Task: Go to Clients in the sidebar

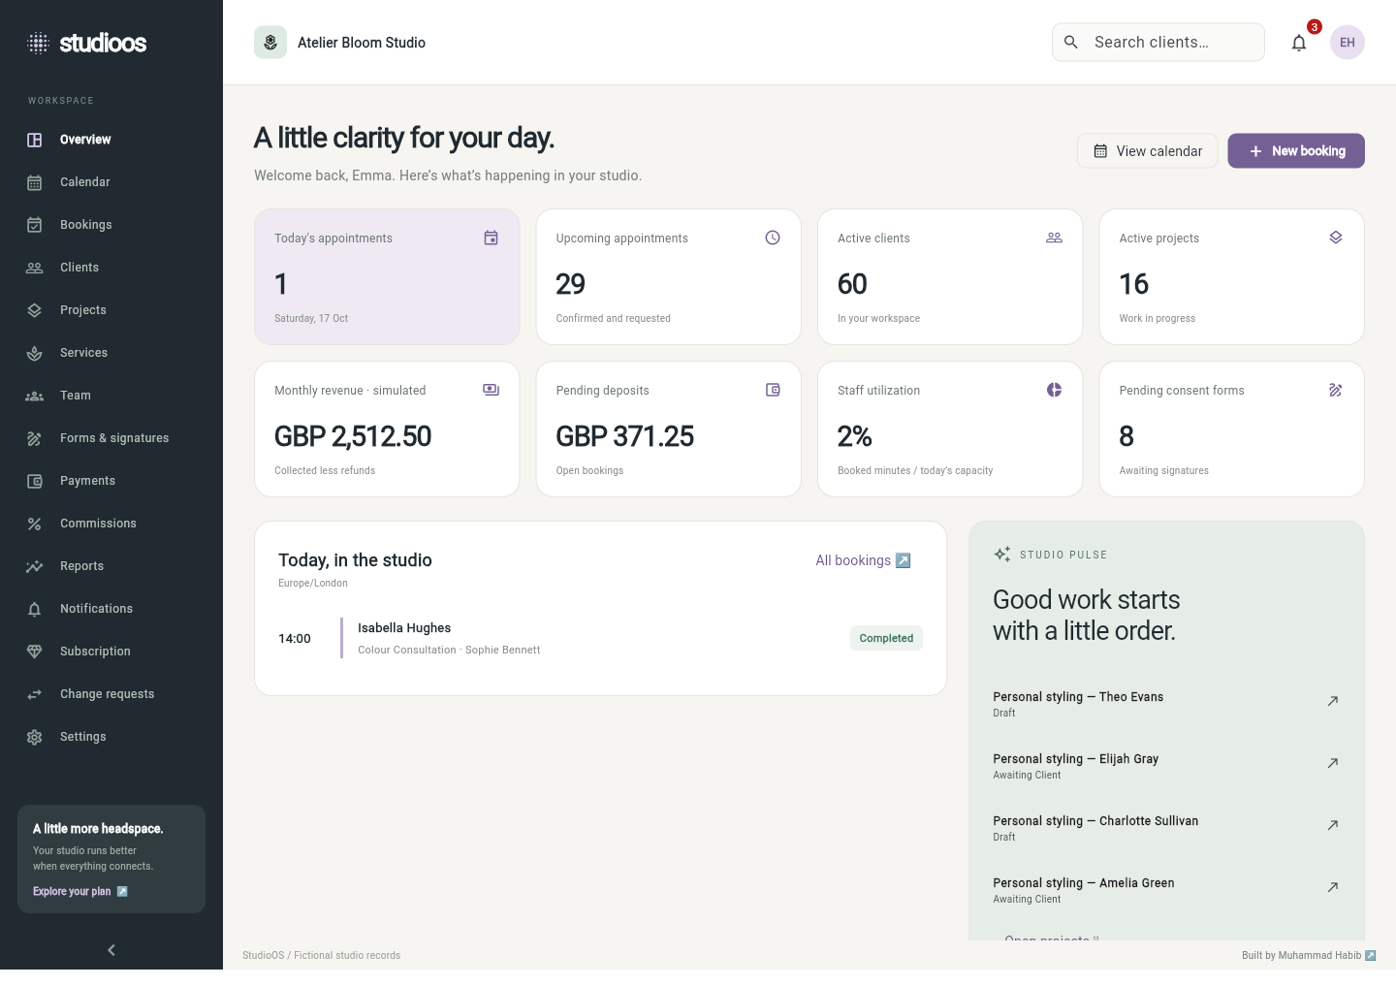Action: (x=111, y=268)
